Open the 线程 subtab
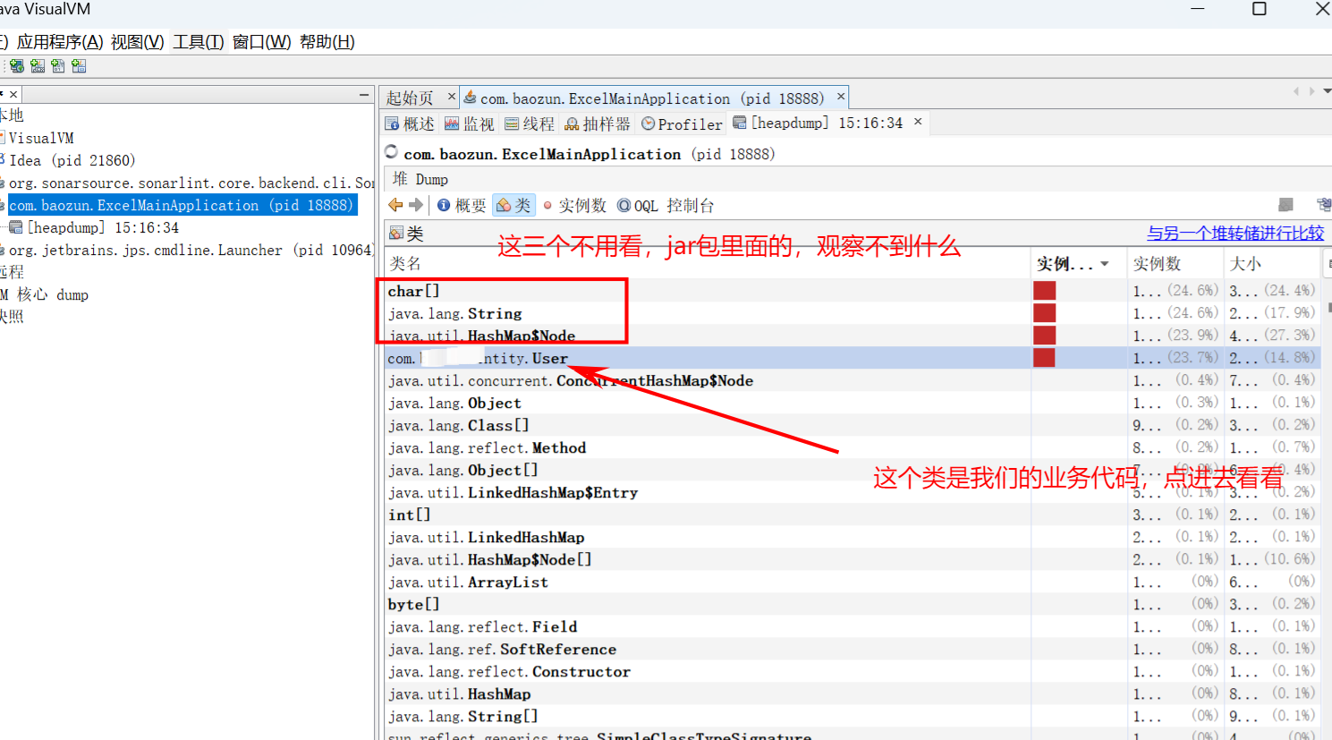The height and width of the screenshot is (740, 1332). [530, 123]
